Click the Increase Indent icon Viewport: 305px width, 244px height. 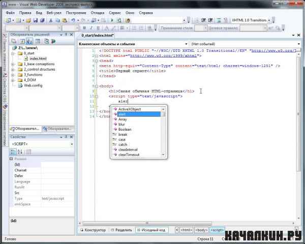tap(210, 20)
